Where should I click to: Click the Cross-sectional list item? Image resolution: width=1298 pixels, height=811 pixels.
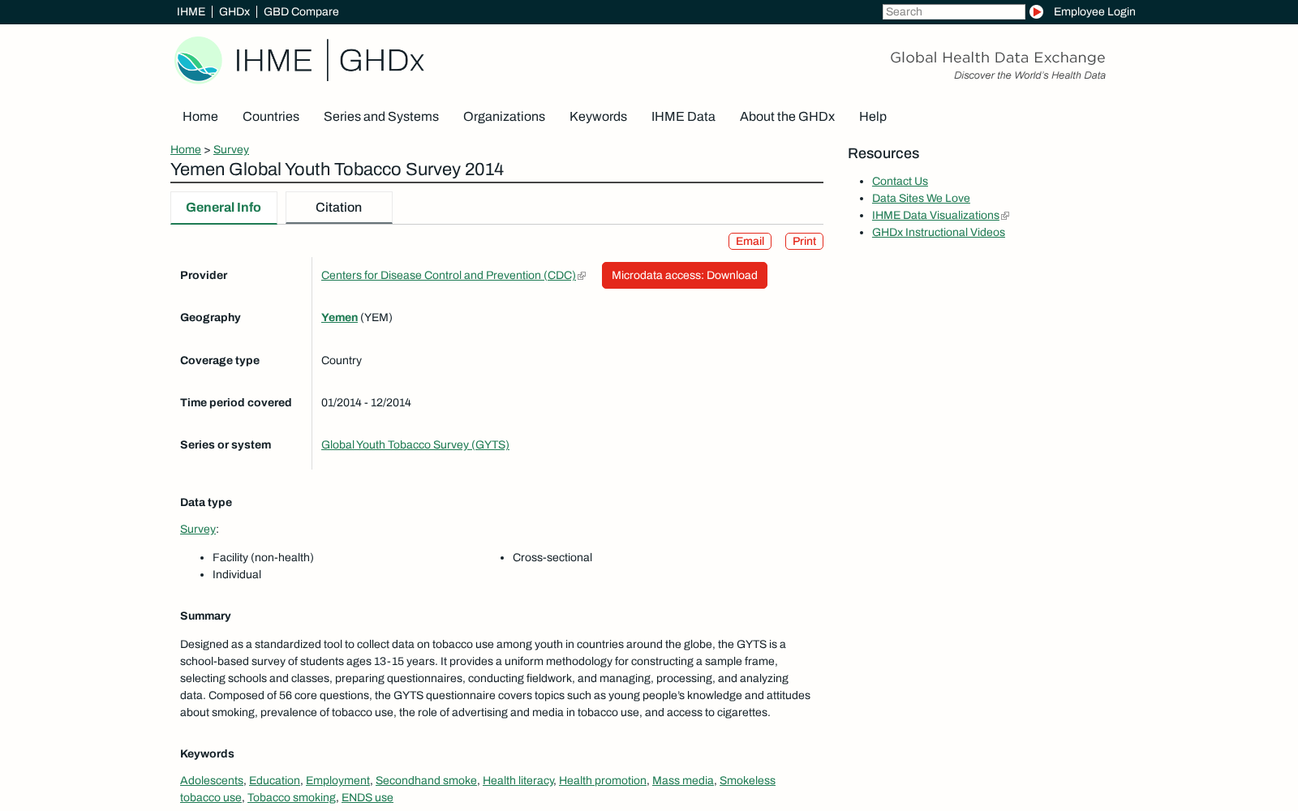point(552,557)
